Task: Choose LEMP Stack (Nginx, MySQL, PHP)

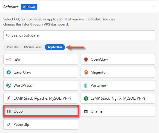Action: click(118, 98)
